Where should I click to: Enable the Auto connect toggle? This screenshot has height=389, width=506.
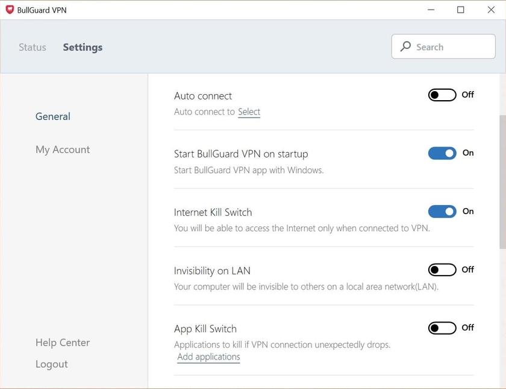click(x=442, y=95)
